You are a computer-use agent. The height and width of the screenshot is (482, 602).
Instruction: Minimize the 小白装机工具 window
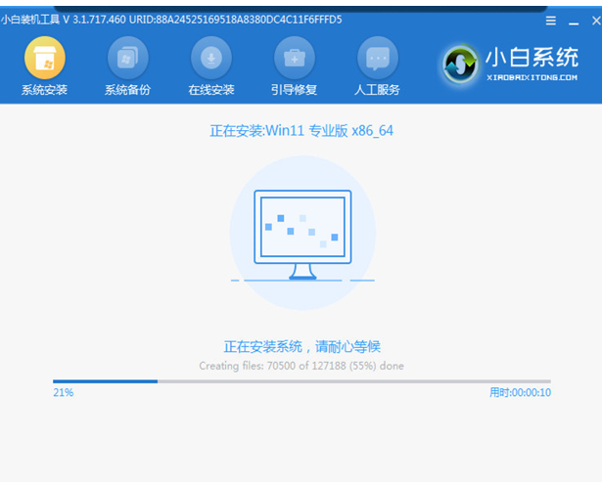[570, 20]
